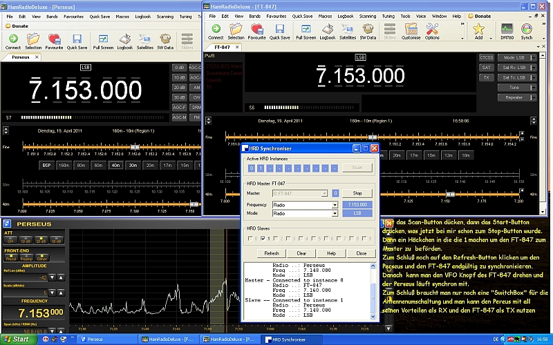Click Quick Save icon in Perseus HRD window
Viewport: 553px width, 345px height.
click(x=77, y=39)
